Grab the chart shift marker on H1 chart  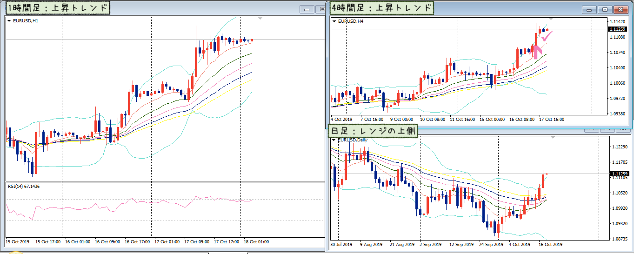pos(260,19)
